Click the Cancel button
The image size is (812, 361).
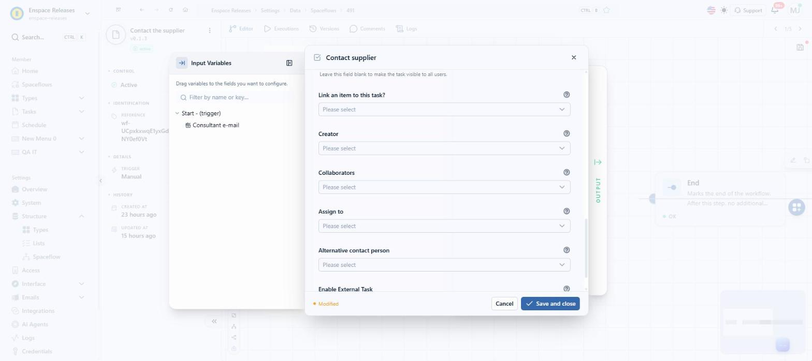504,304
